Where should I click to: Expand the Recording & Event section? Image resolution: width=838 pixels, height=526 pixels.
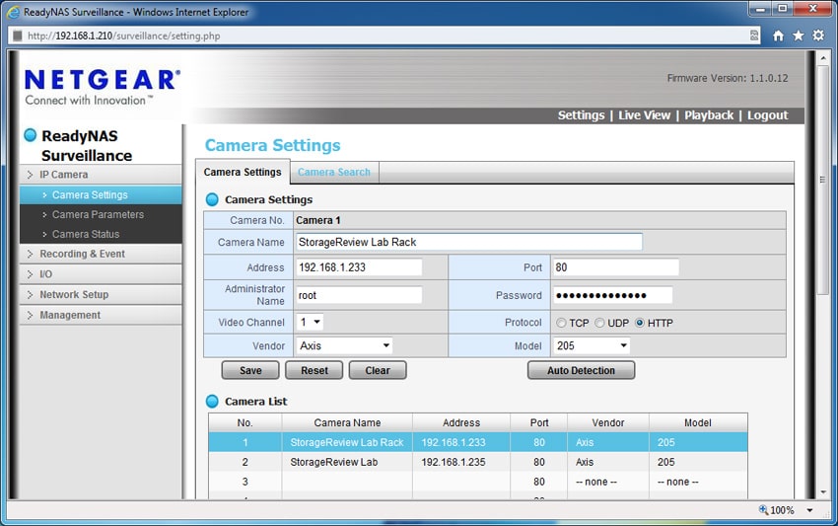(x=101, y=254)
